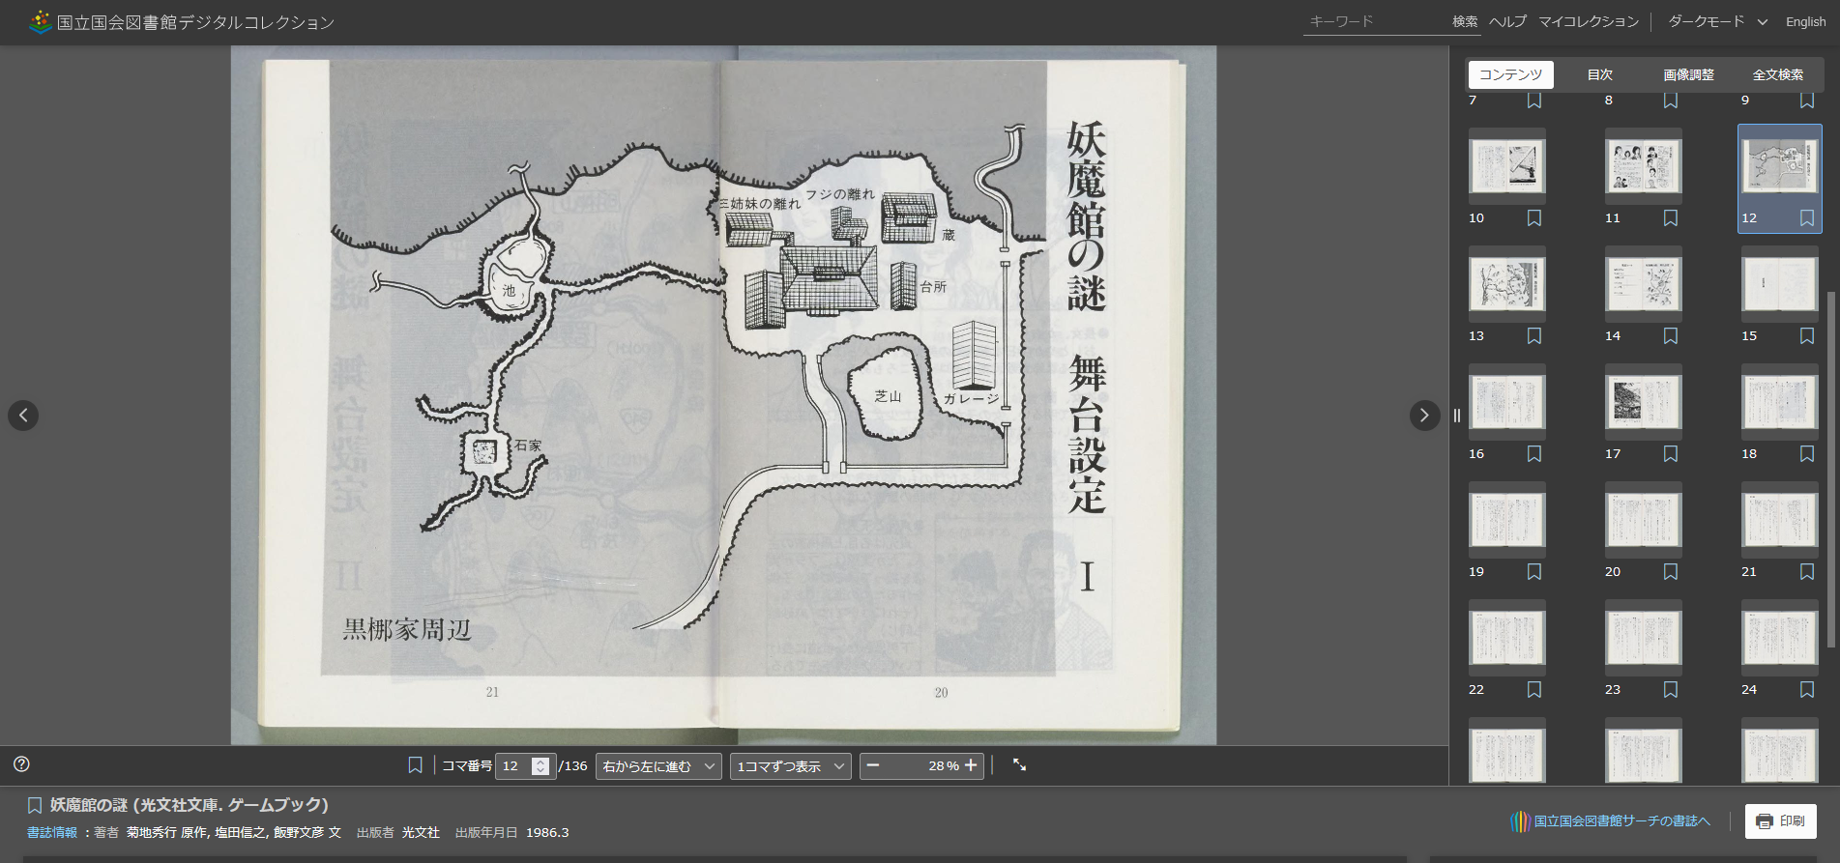Select thumbnail for frame 13

1507,284
